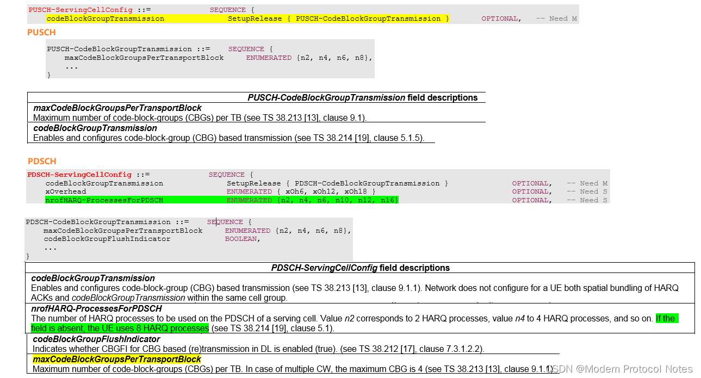Click the Need M comment in PUSCH-ServingCellConfig
Screen dimensions: 701x378
click(x=556, y=18)
